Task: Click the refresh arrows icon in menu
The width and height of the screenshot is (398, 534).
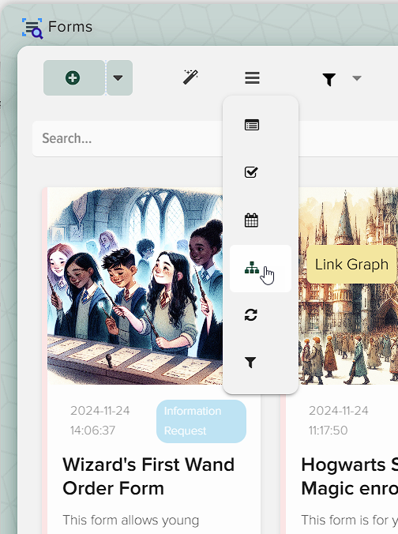Action: [251, 315]
